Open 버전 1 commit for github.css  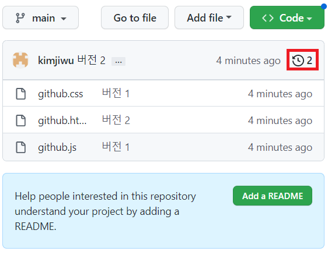click(x=116, y=93)
